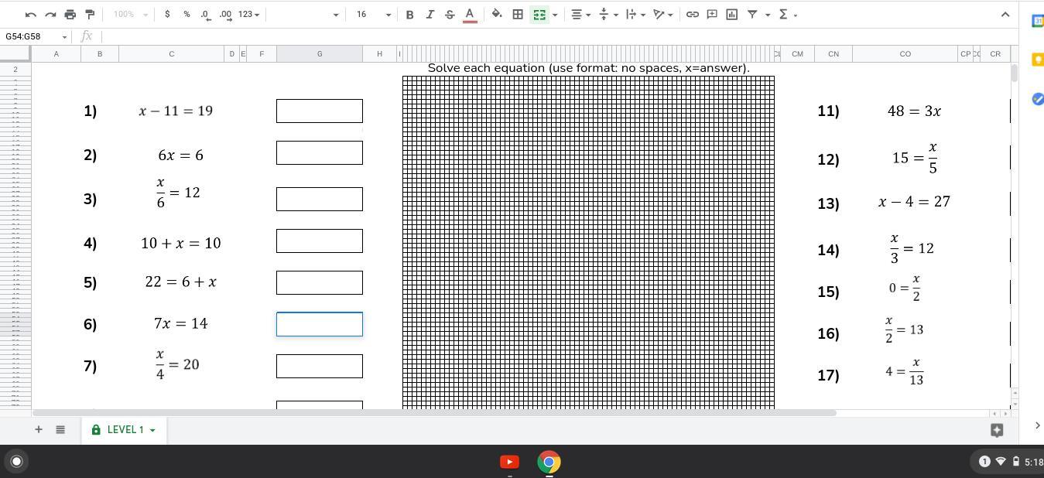
Task: Click the answer box for question 1
Action: coord(319,111)
